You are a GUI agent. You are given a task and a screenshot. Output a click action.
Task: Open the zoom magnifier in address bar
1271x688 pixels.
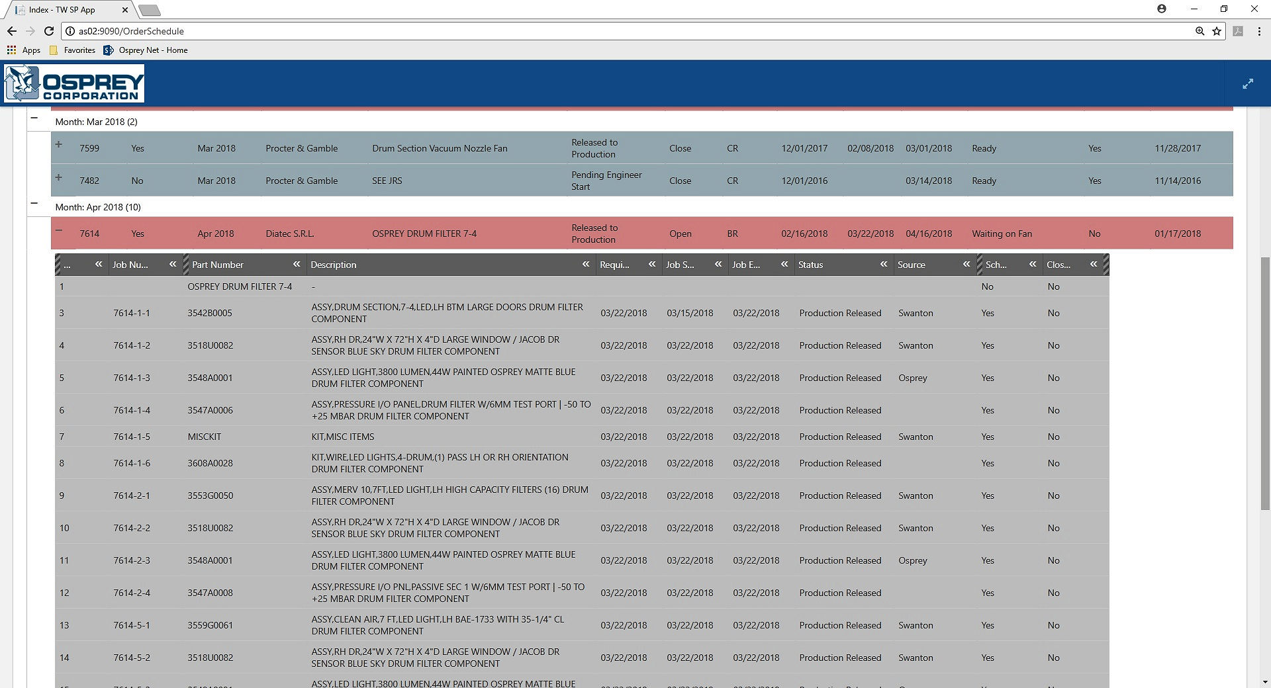[1200, 31]
